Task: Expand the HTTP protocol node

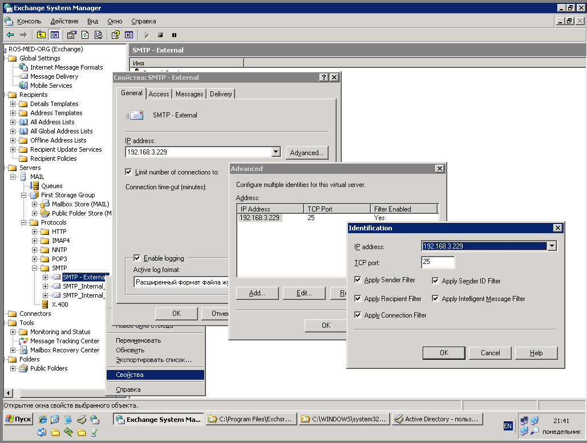Action: (x=34, y=231)
